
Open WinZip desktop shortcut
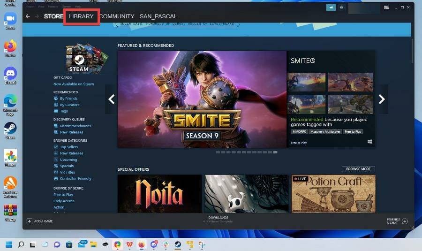(10, 213)
